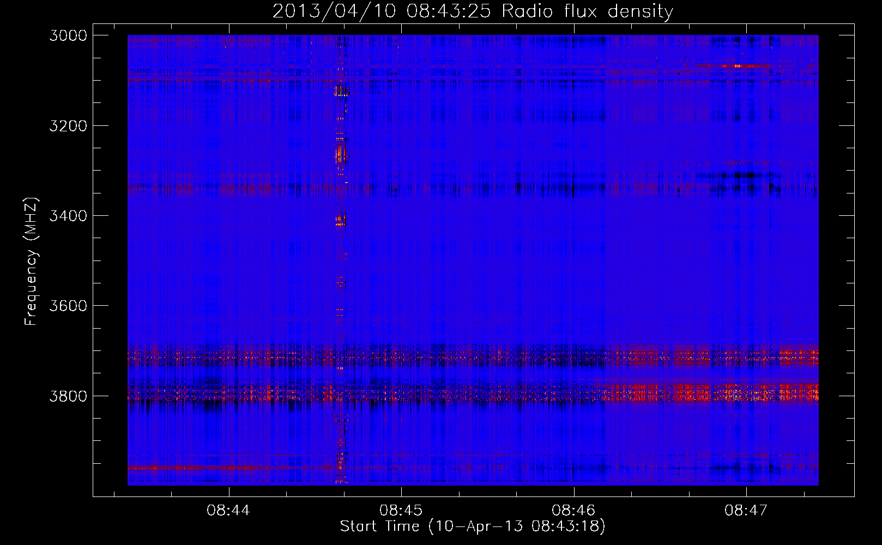Click the 08:46 time axis label
882x545 pixels.
pos(573,511)
